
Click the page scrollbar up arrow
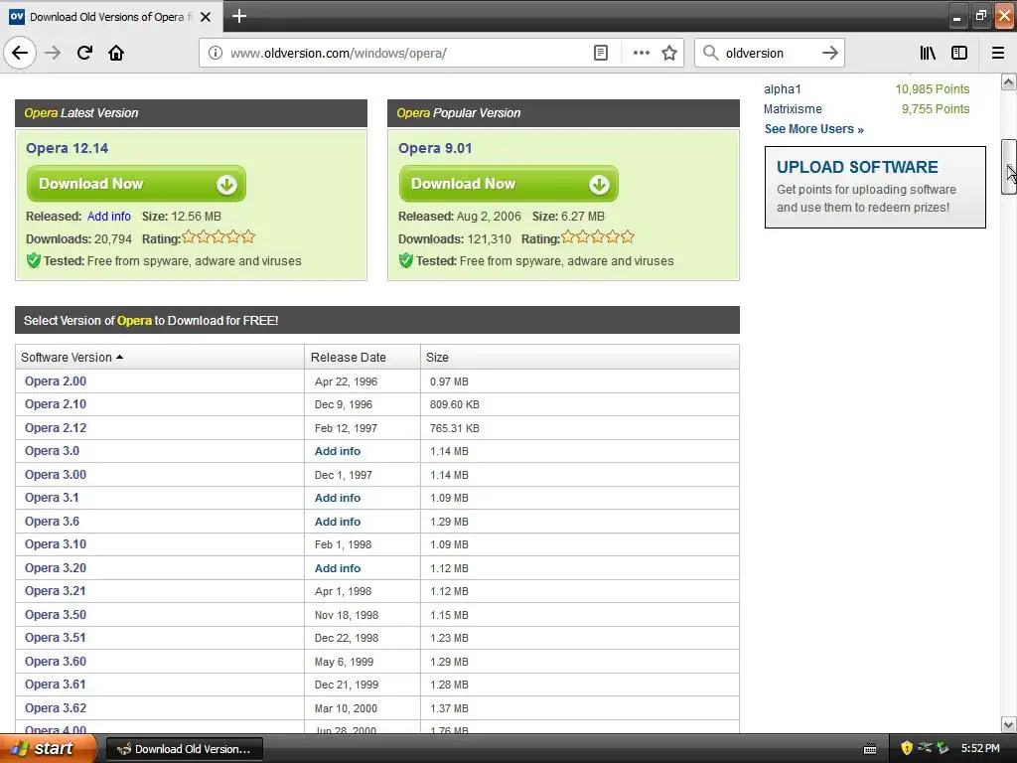[1009, 81]
